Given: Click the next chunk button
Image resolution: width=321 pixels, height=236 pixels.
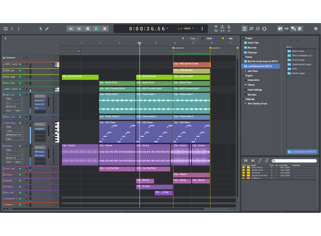Looking at the screenshot, I should (x=253, y=160).
